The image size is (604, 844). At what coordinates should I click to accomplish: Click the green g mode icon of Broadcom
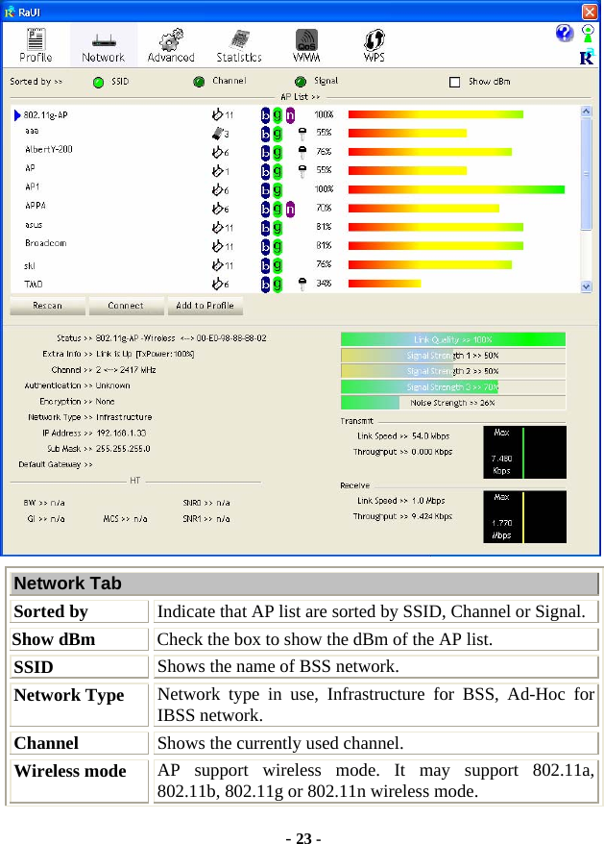click(x=278, y=246)
